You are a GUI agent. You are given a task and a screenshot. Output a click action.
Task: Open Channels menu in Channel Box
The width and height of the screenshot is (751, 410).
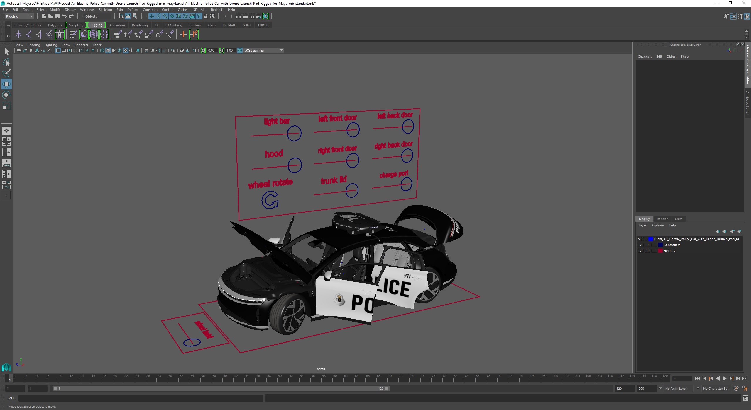tap(645, 57)
